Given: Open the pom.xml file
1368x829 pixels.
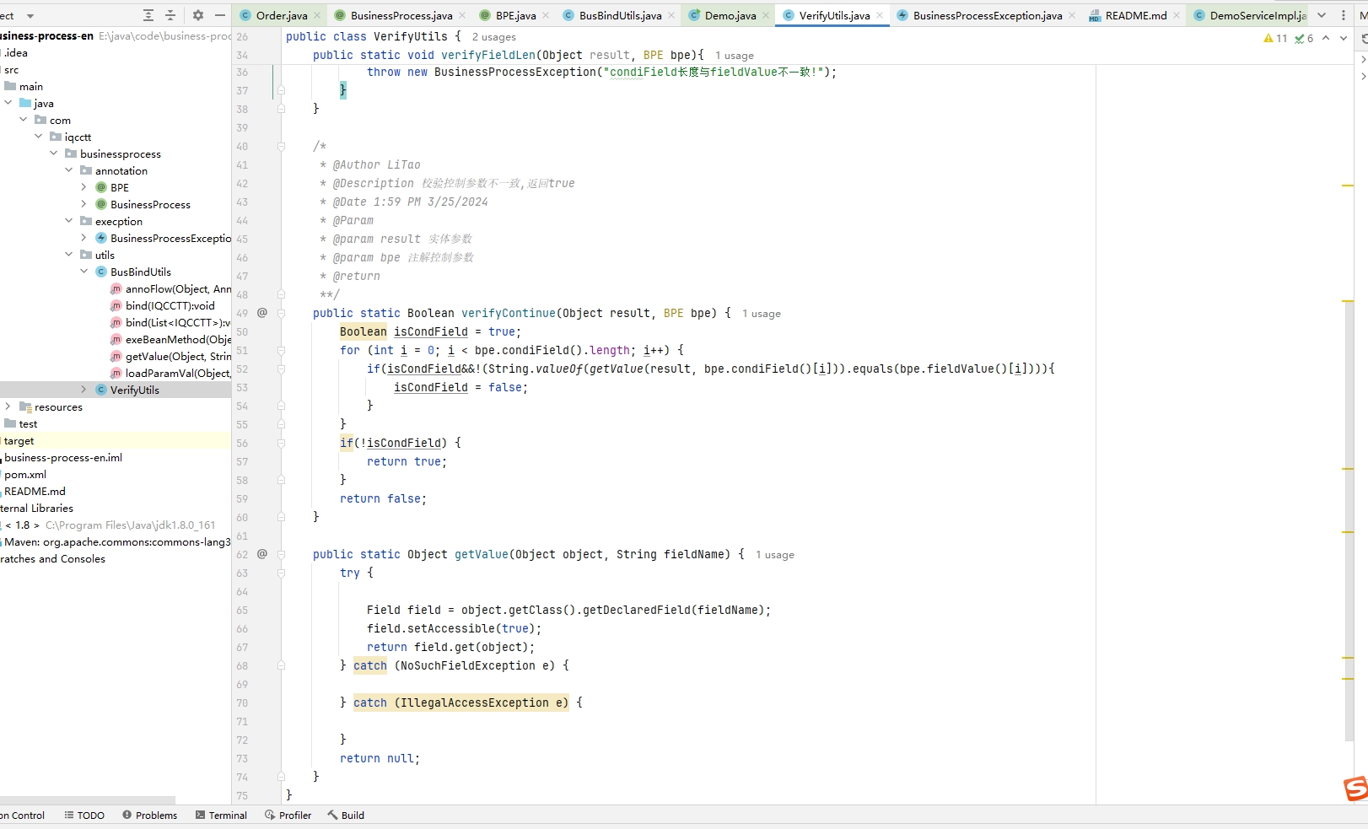Looking at the screenshot, I should click(25, 474).
